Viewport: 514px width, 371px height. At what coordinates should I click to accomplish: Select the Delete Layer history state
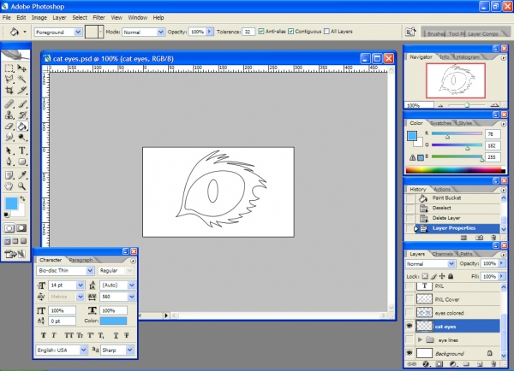pyautogui.click(x=446, y=218)
